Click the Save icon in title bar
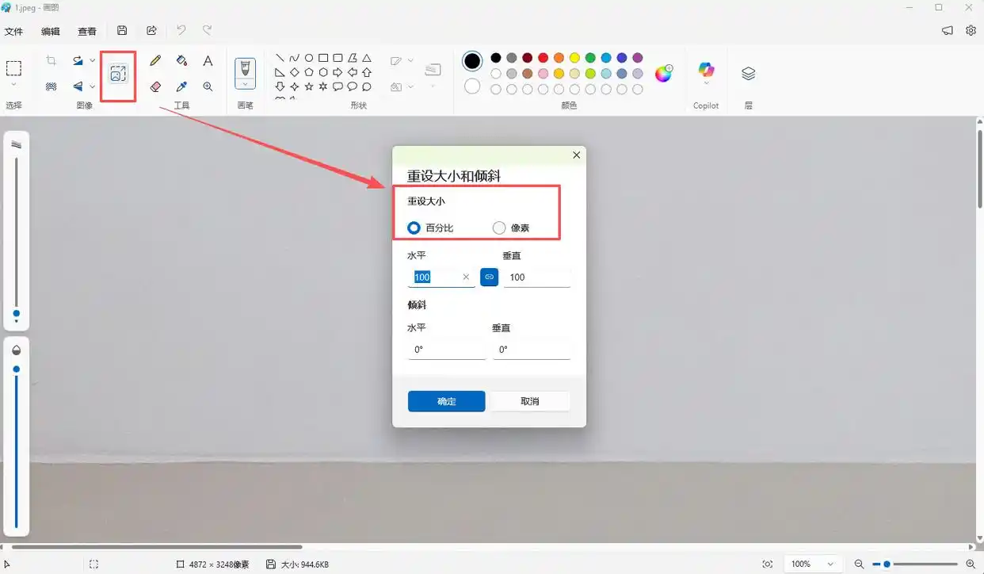This screenshot has width=984, height=574. tap(122, 30)
